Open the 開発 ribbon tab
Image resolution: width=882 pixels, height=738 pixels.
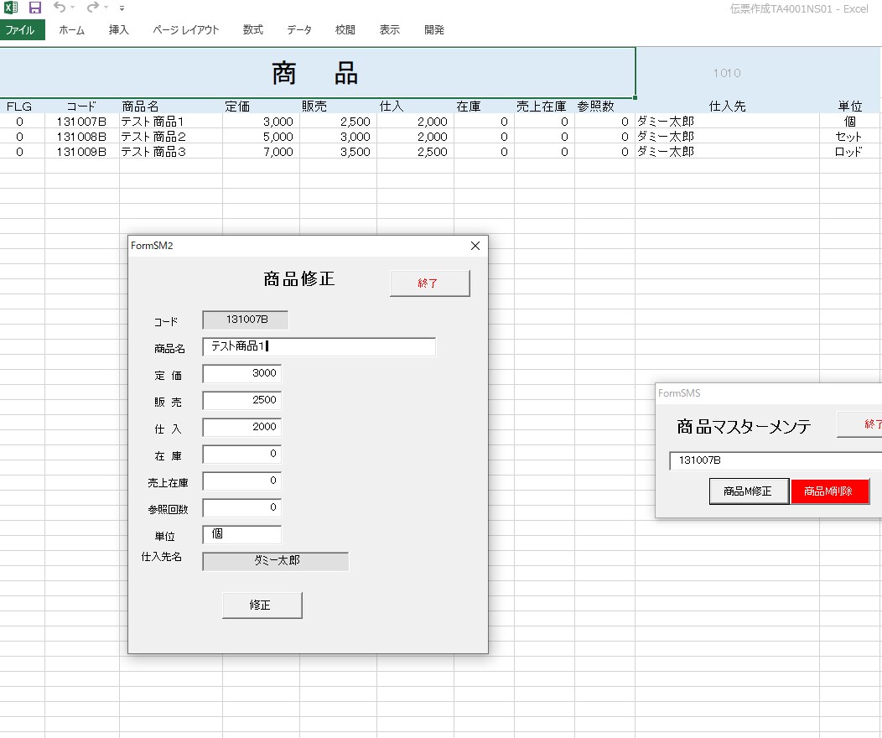coord(433,30)
